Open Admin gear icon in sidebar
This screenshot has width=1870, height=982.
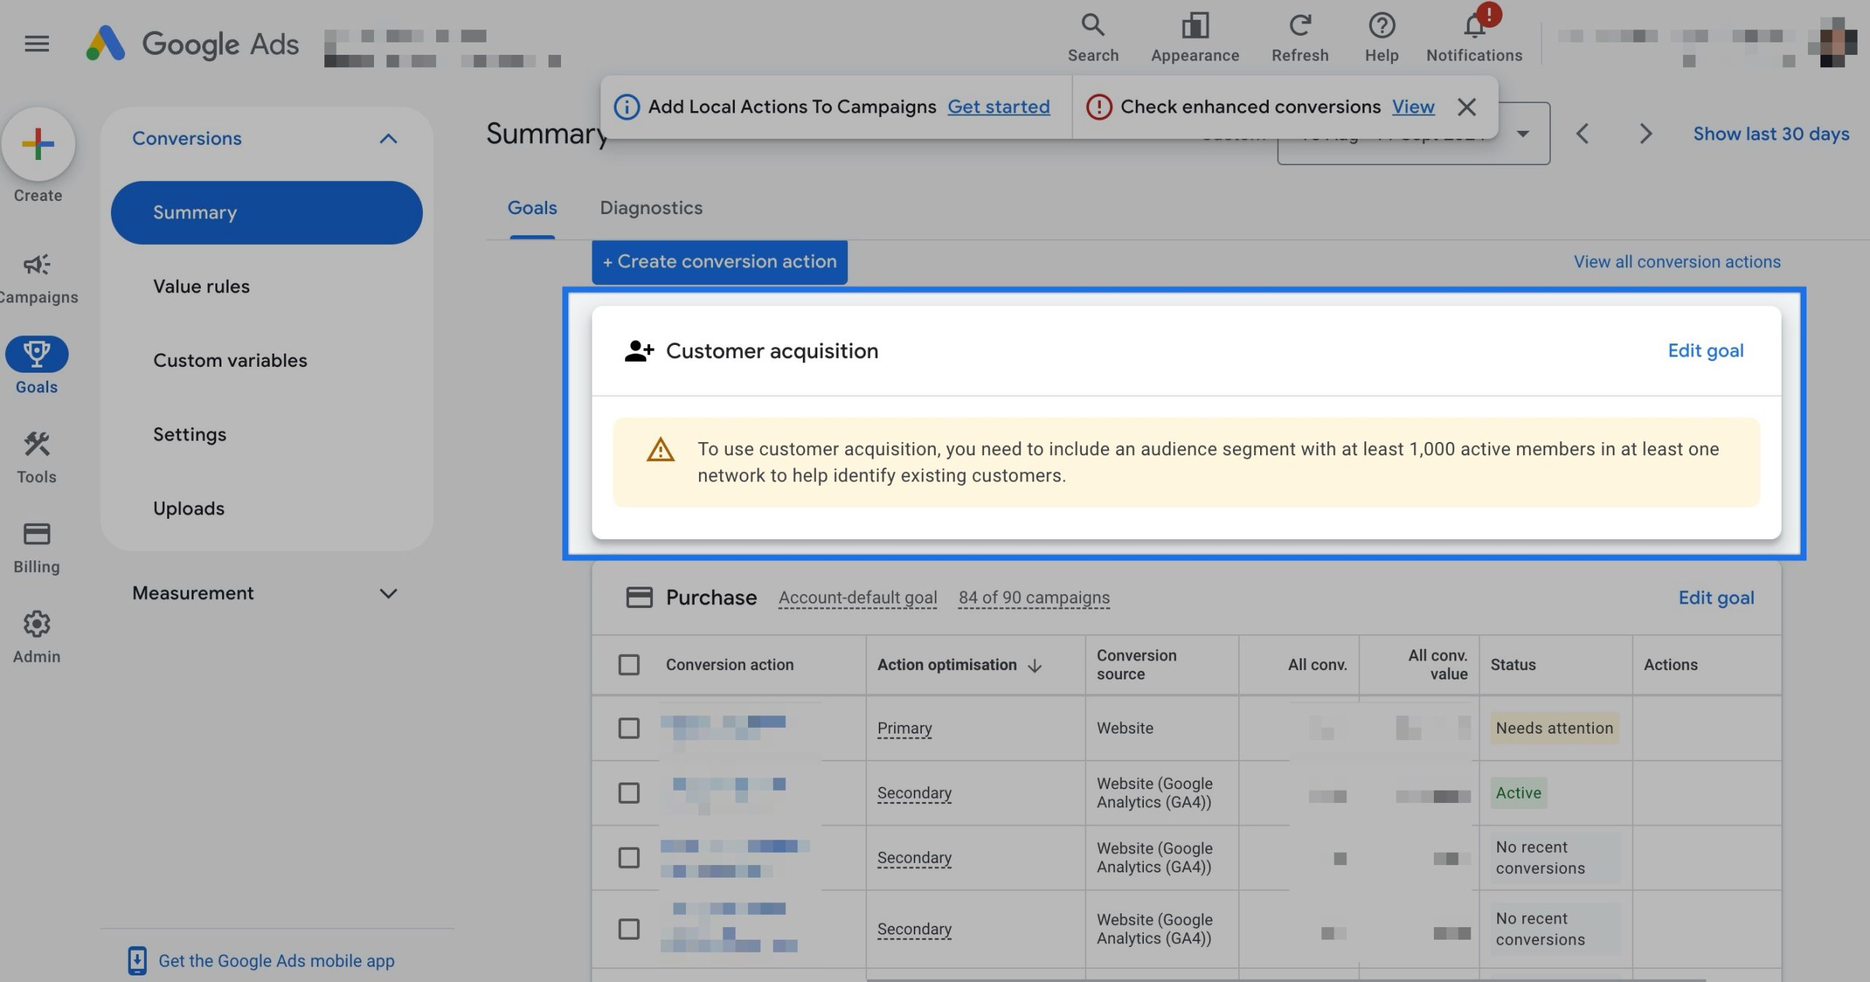click(x=37, y=624)
